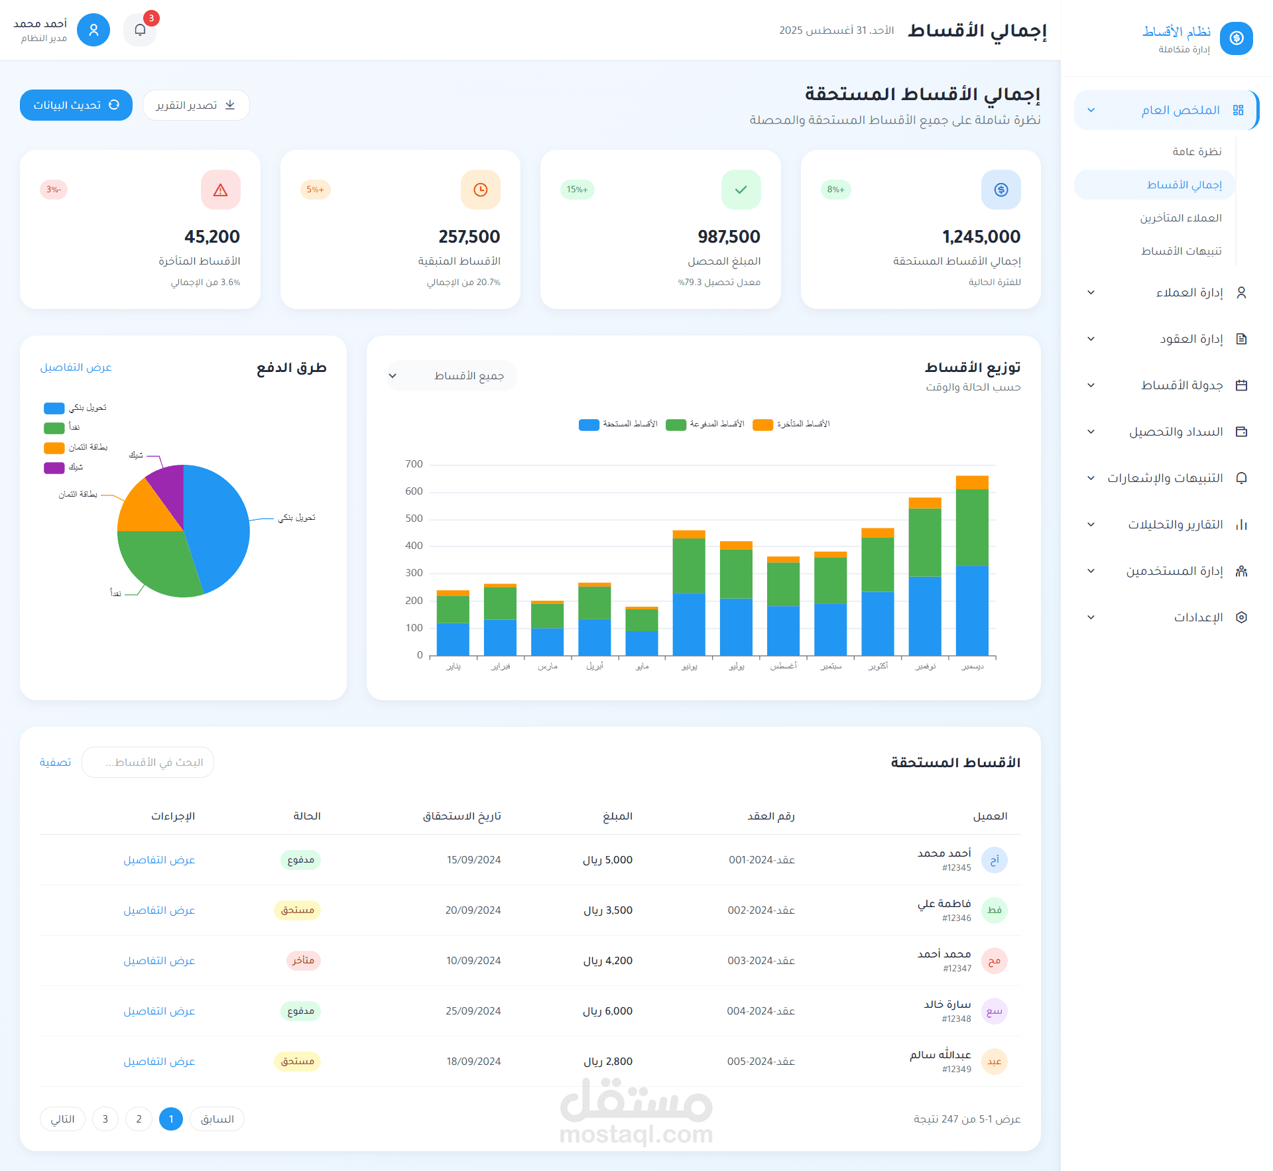Open the جميع الأقساط filter dropdown
Screen dimensions: 1273x1171
[x=452, y=376]
